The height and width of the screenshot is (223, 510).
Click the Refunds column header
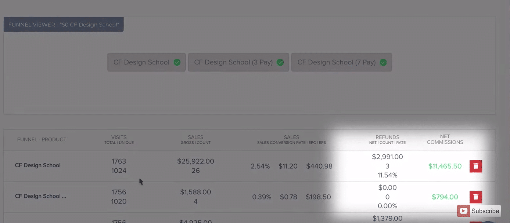[387, 140]
